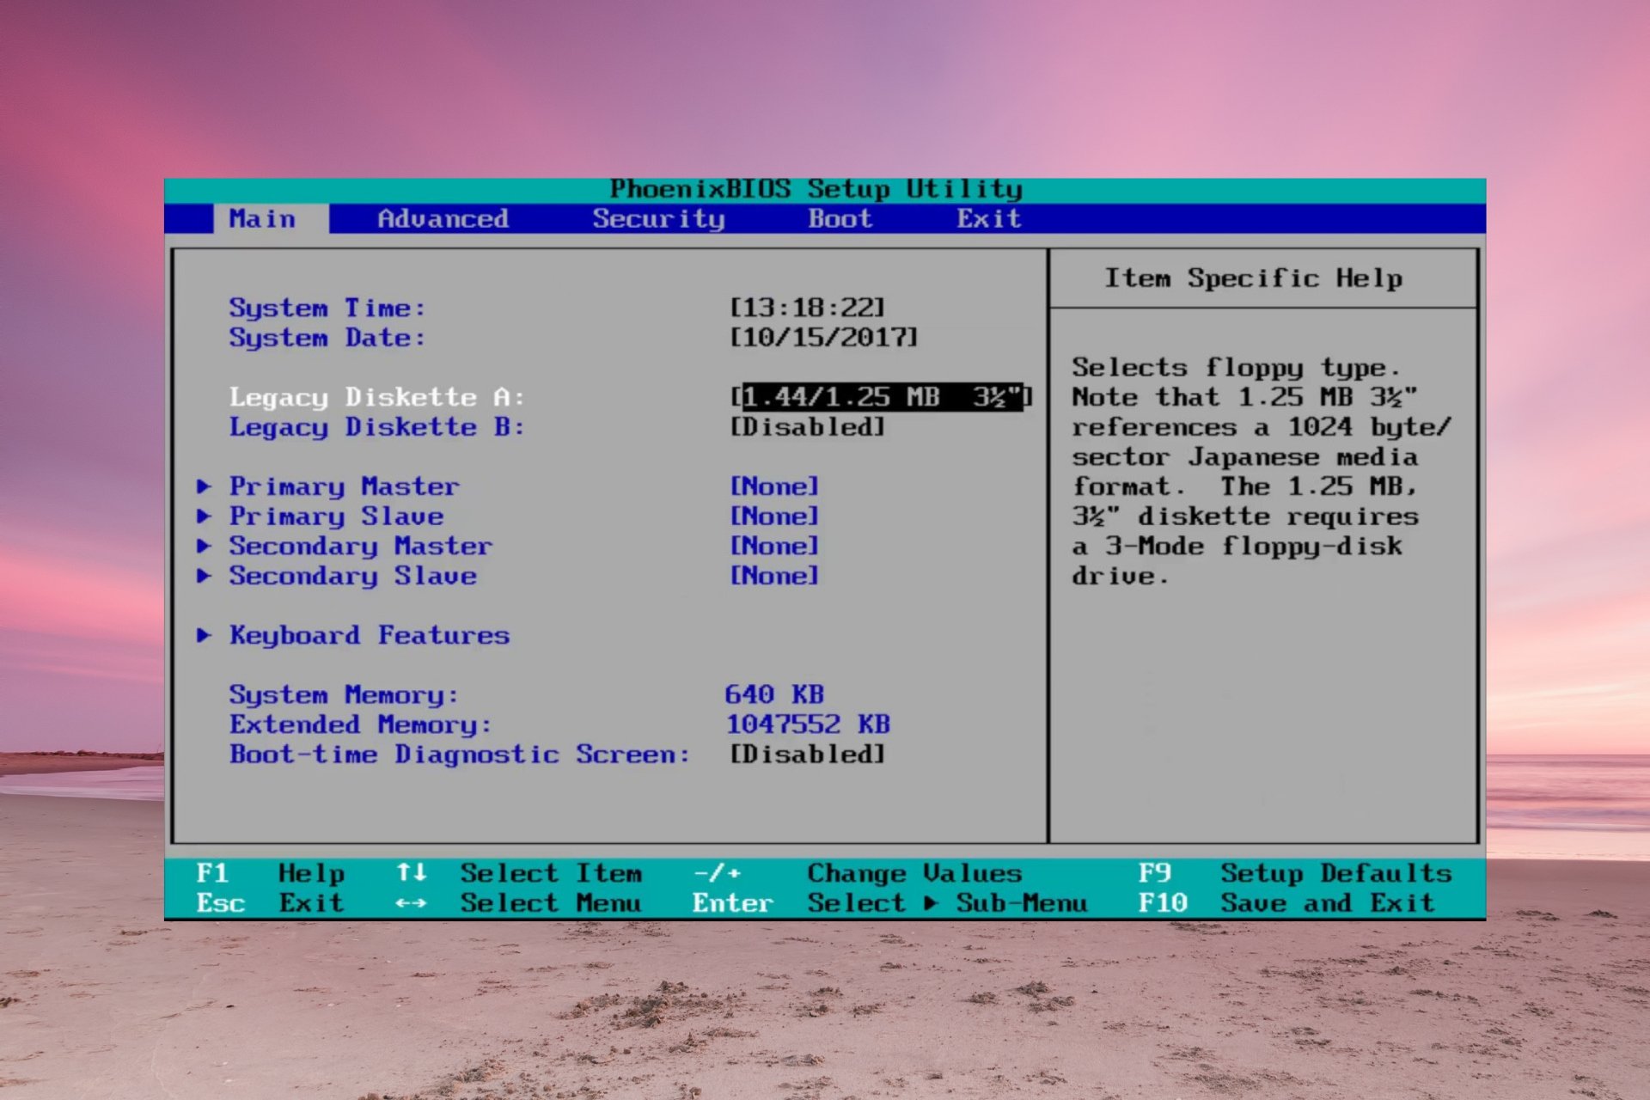Click the System Date label
This screenshot has width=1650, height=1100.
327,337
